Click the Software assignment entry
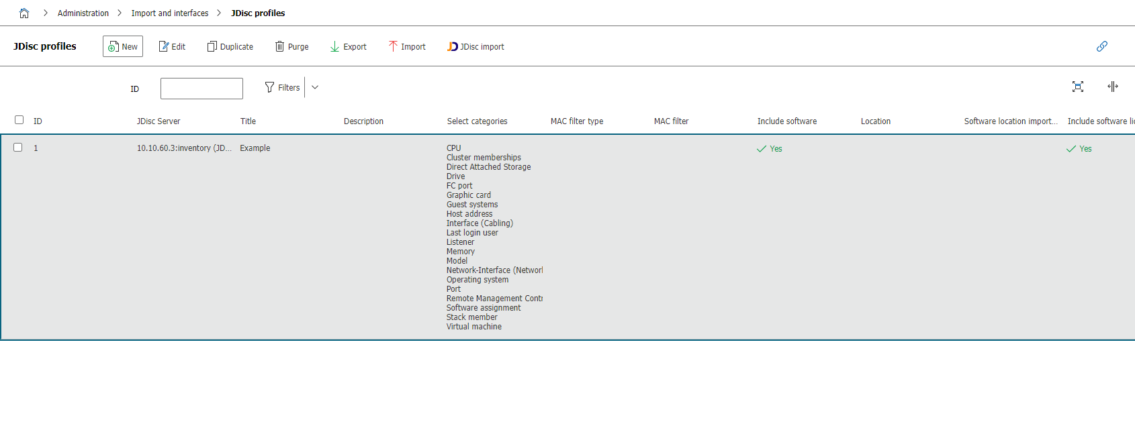The width and height of the screenshot is (1135, 426). point(484,308)
